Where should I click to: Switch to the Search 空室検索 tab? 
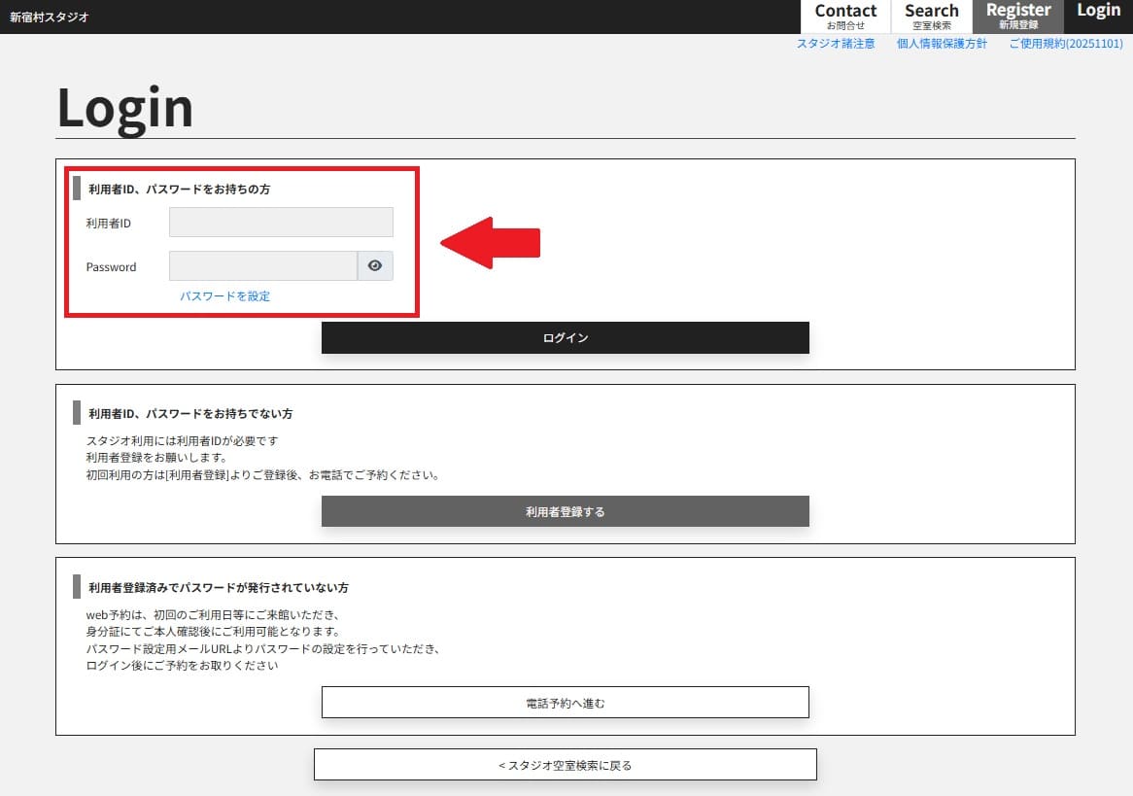(931, 17)
